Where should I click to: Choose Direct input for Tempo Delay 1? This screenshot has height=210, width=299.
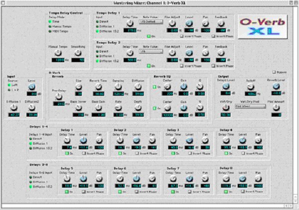coord(98,22)
